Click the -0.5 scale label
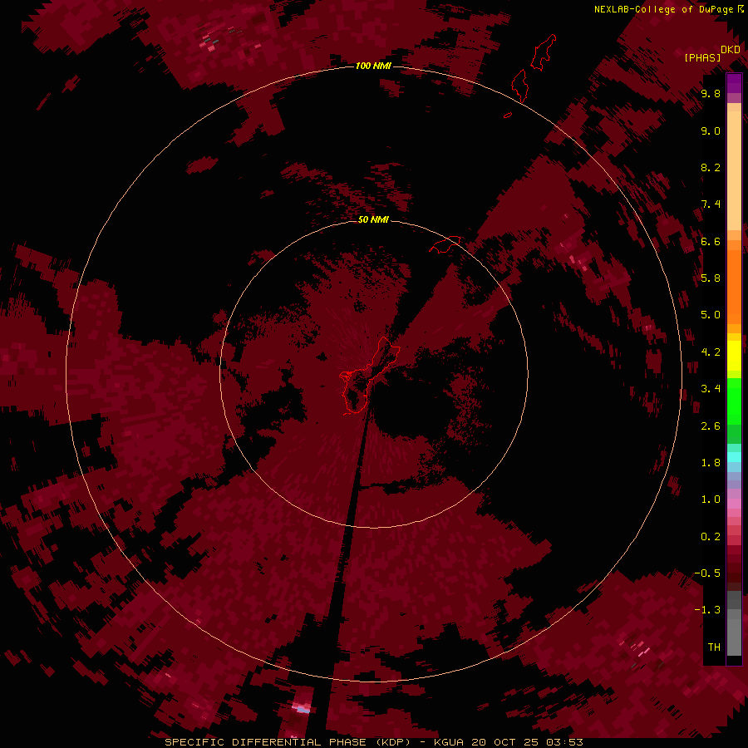The width and height of the screenshot is (748, 748). [x=707, y=573]
